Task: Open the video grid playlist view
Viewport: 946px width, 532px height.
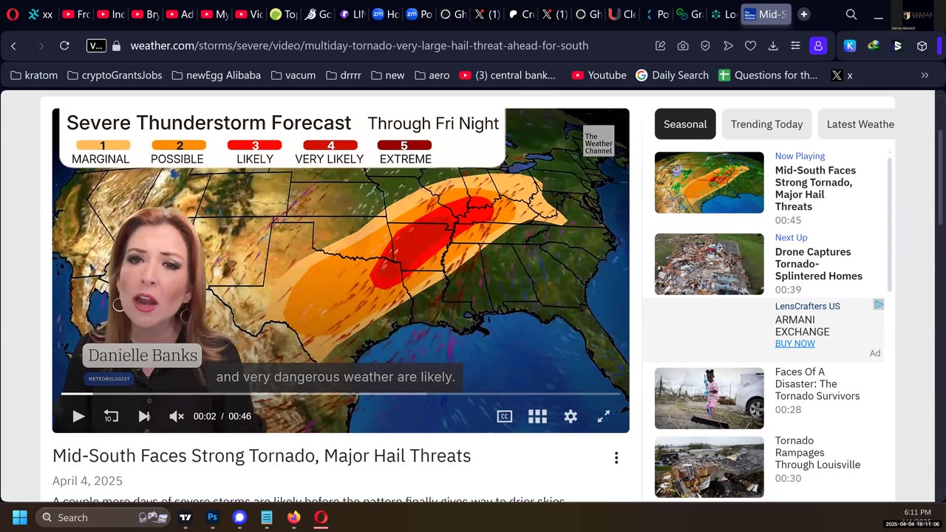Action: point(537,416)
